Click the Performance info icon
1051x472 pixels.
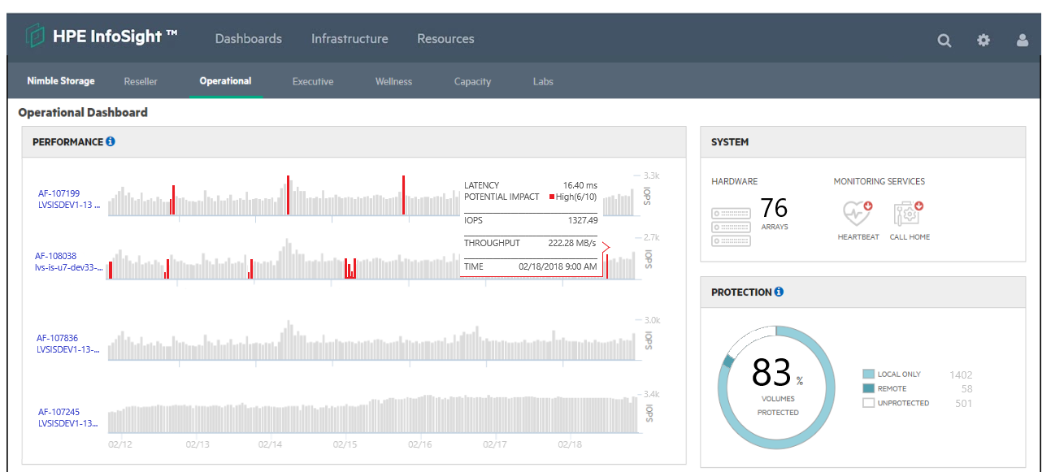[x=111, y=141]
